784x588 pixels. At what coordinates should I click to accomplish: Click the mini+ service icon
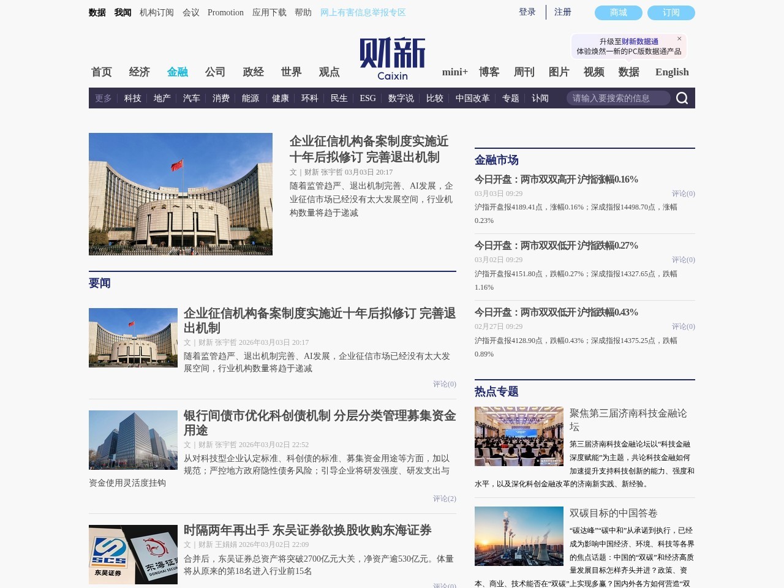tap(455, 72)
